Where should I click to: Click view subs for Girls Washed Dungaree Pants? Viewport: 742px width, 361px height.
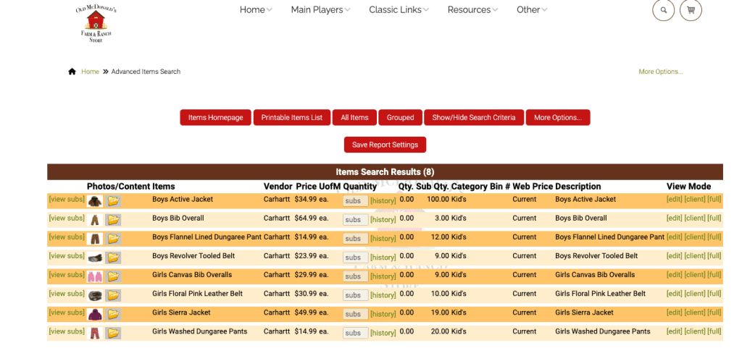(x=67, y=332)
